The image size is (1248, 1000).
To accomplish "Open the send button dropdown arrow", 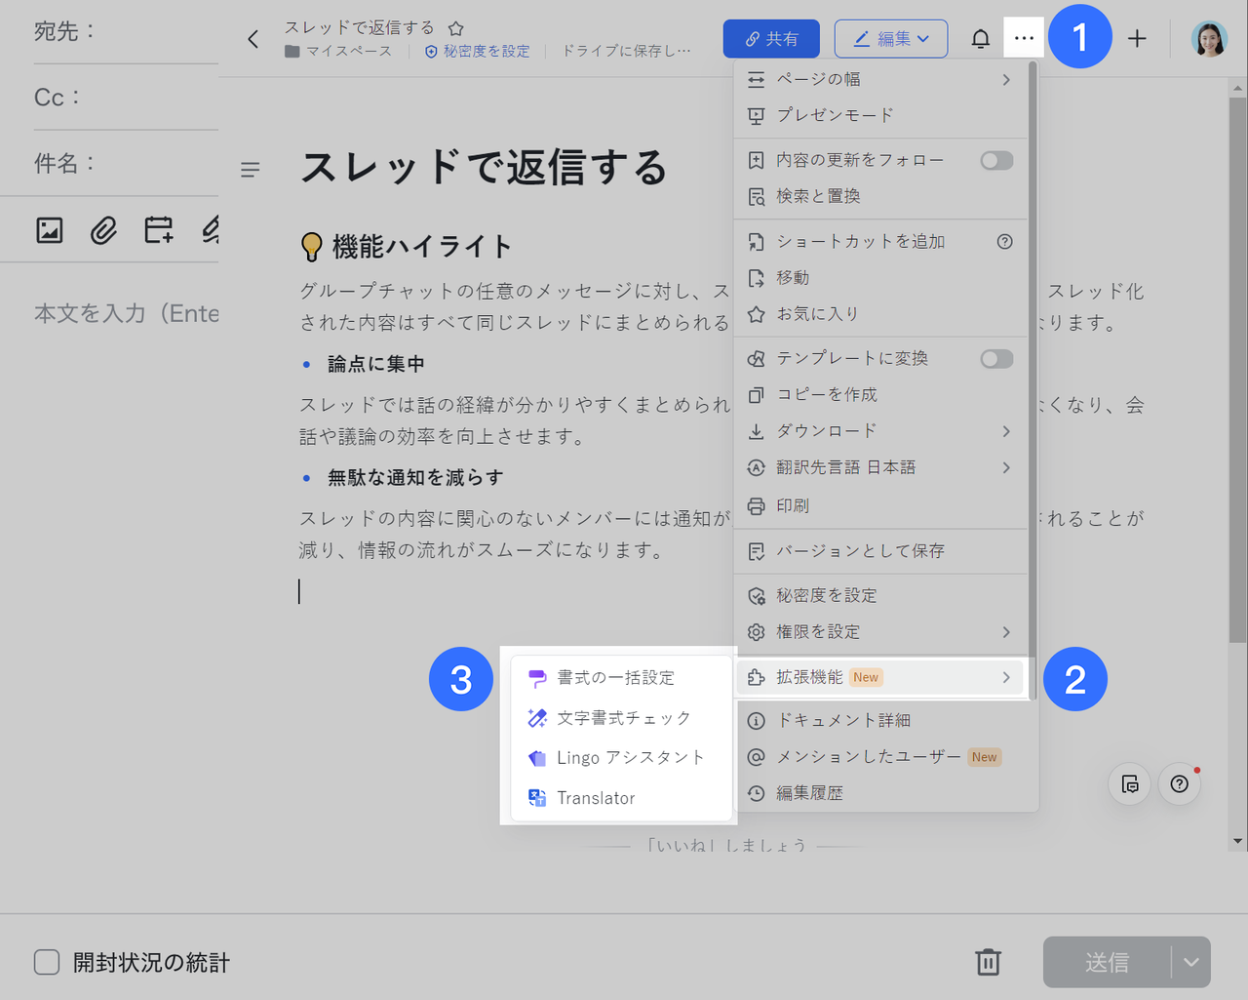I will (x=1190, y=962).
